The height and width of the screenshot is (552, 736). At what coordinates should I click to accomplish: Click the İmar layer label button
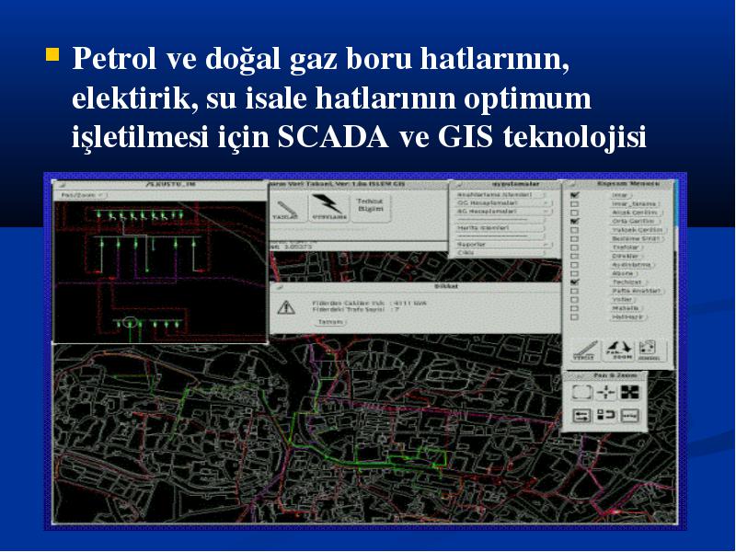click(620, 195)
